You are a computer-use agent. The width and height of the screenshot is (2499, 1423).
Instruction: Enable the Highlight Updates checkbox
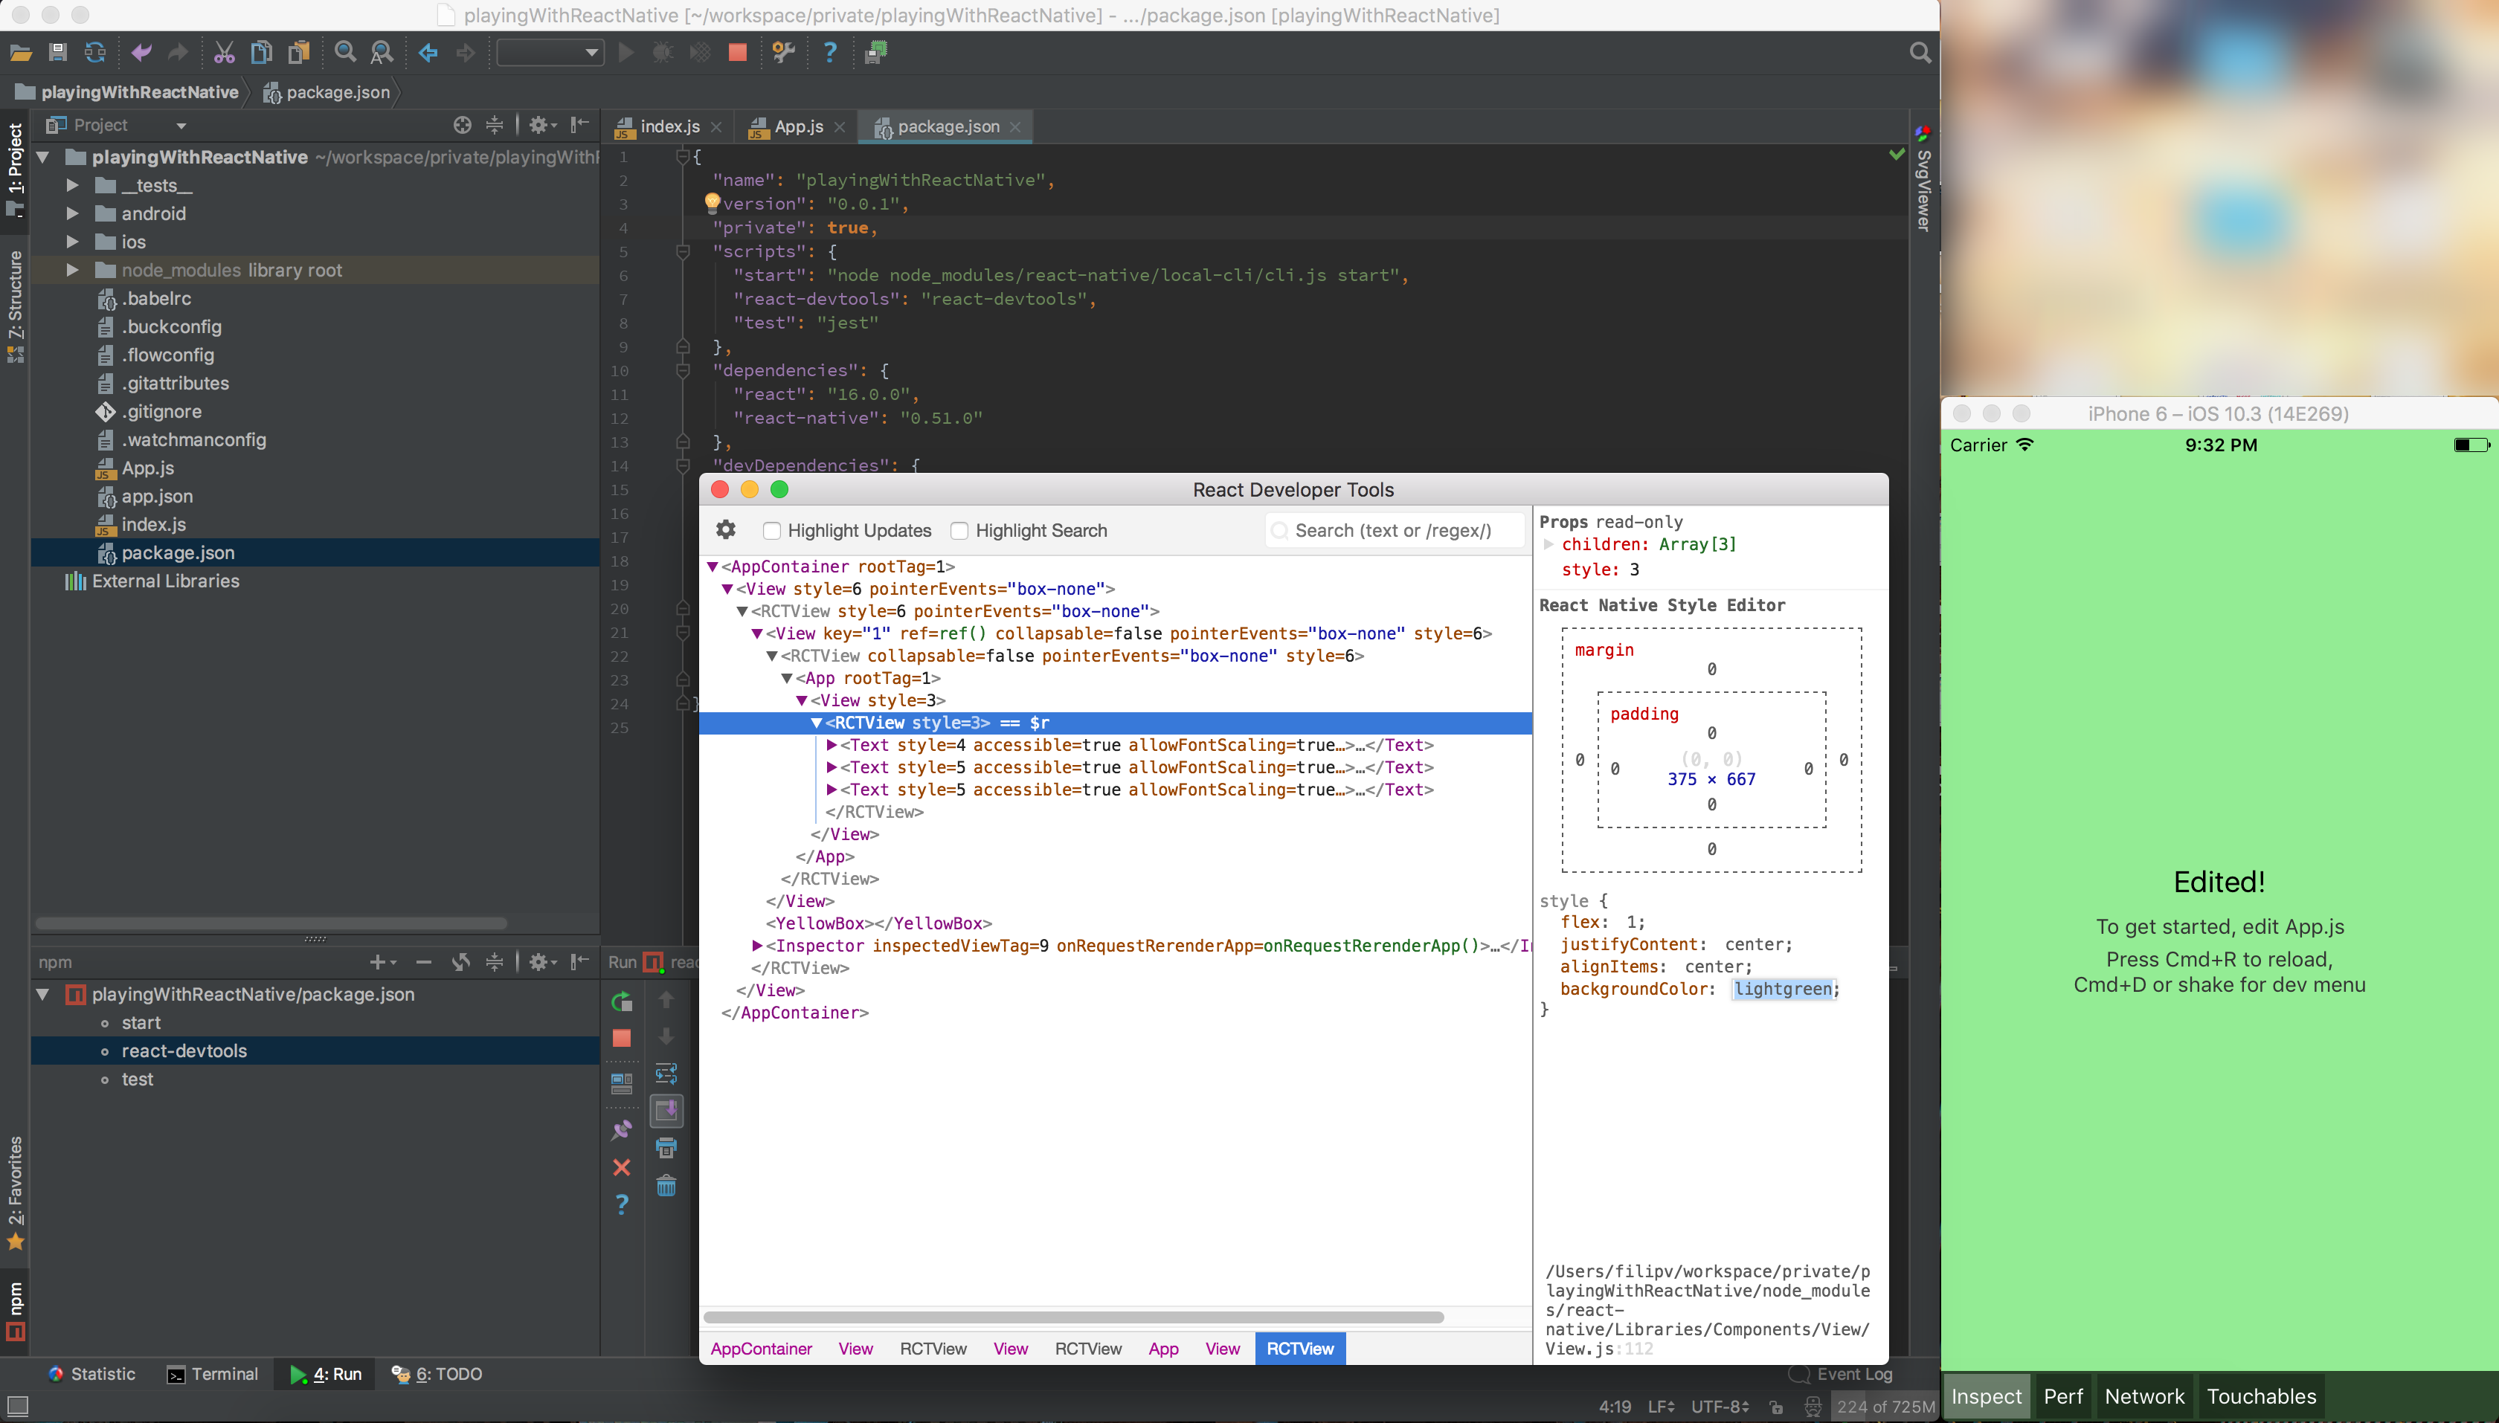[x=771, y=531]
